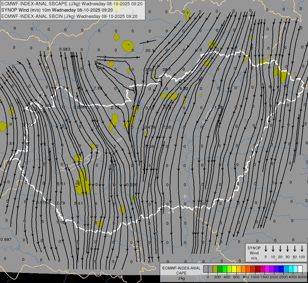
Task: Click the 5 m/s wind arrow in legend
Action: [x=266, y=248]
